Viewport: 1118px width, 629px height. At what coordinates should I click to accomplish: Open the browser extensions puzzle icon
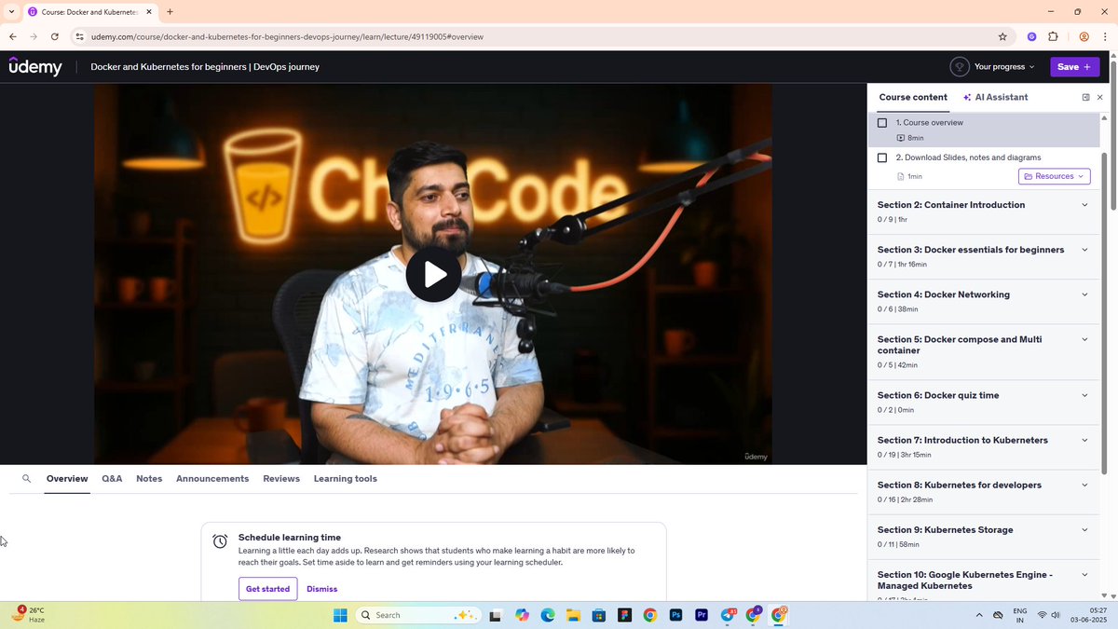[x=1053, y=37]
